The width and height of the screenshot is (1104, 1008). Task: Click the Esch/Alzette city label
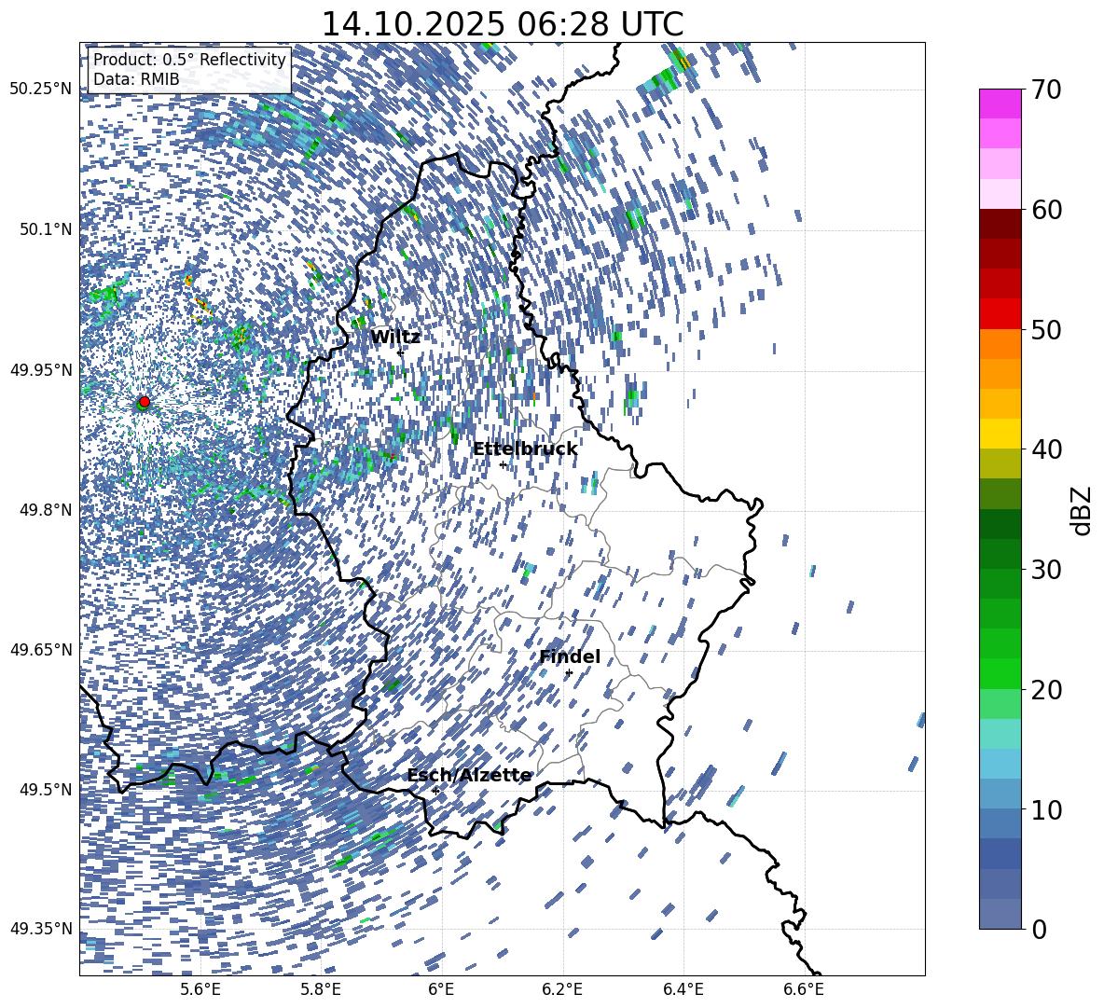pos(469,775)
